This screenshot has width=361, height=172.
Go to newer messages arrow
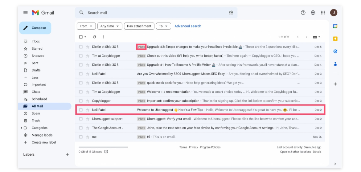coord(298,37)
